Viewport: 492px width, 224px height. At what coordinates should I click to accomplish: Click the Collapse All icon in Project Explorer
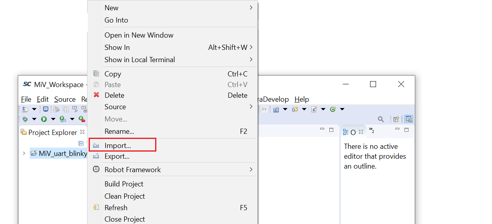pyautogui.click(x=81, y=143)
